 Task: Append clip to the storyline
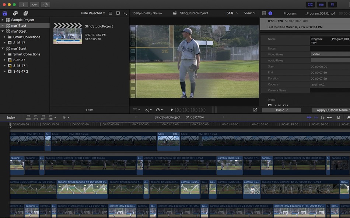43,117
